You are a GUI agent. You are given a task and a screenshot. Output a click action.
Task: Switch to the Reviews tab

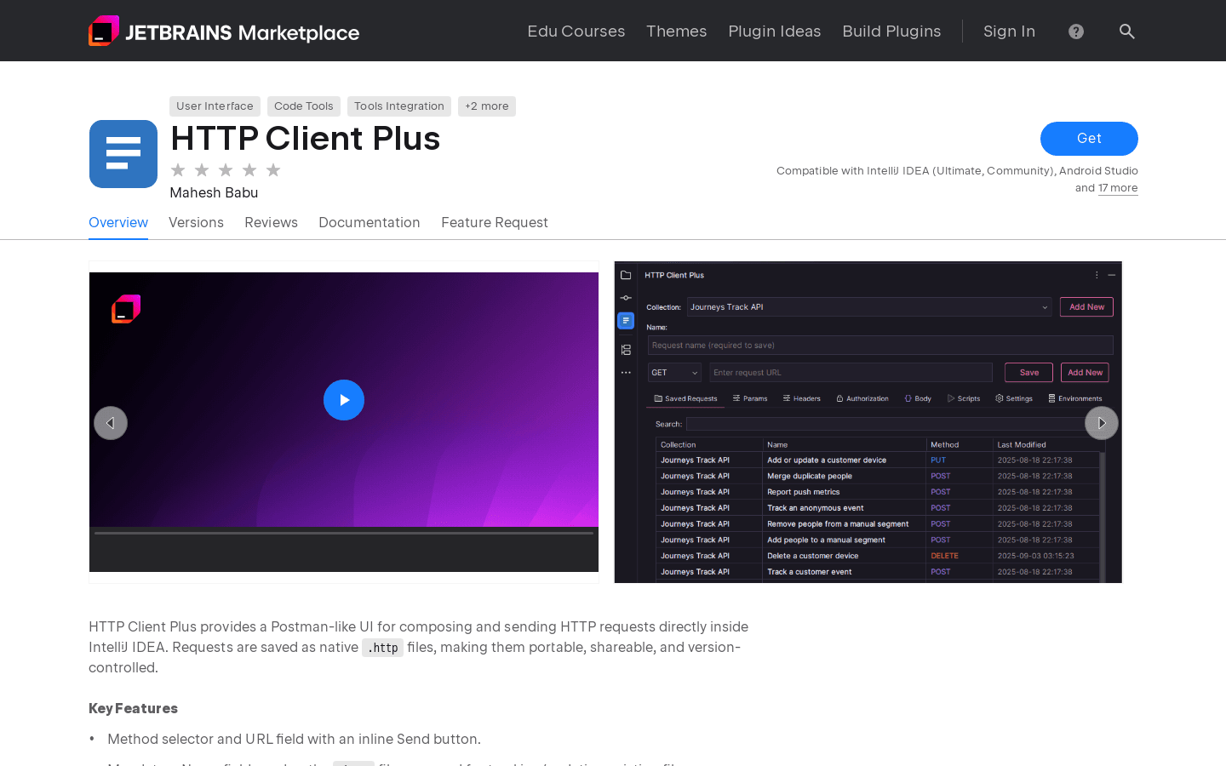point(271,222)
